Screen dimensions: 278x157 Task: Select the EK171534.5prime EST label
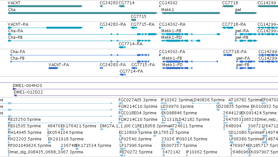point(94,146)
